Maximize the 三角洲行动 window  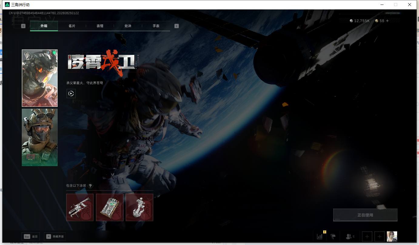pos(395,5)
